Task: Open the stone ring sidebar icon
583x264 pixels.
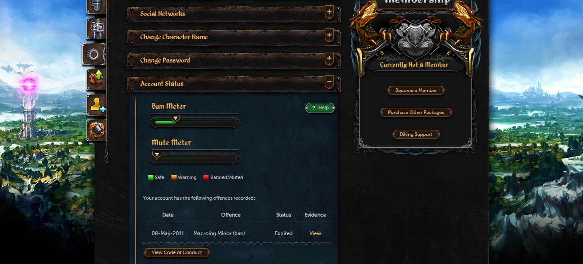Action: 96,130
